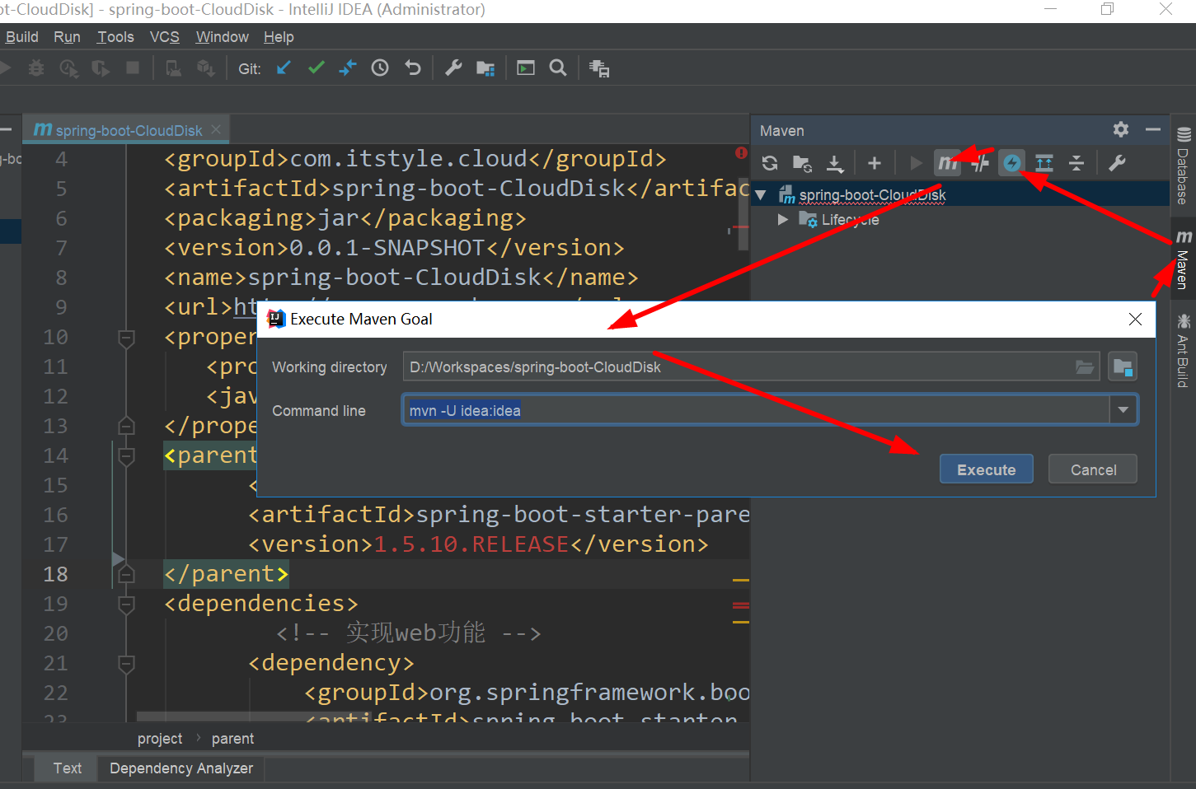Collapse code fold at line 10
Image resolution: width=1196 pixels, height=789 pixels.
pos(126,338)
